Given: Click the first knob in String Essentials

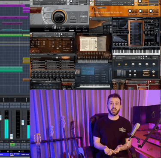Looking at the screenshot, I should coord(130,11).
